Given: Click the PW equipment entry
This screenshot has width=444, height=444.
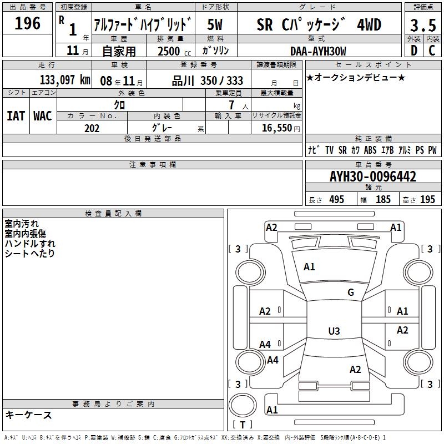Looking at the screenshot, I should [432, 150].
